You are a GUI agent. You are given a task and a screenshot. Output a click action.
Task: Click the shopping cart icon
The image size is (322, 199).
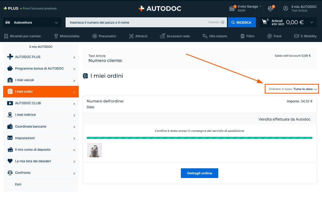pos(265,22)
